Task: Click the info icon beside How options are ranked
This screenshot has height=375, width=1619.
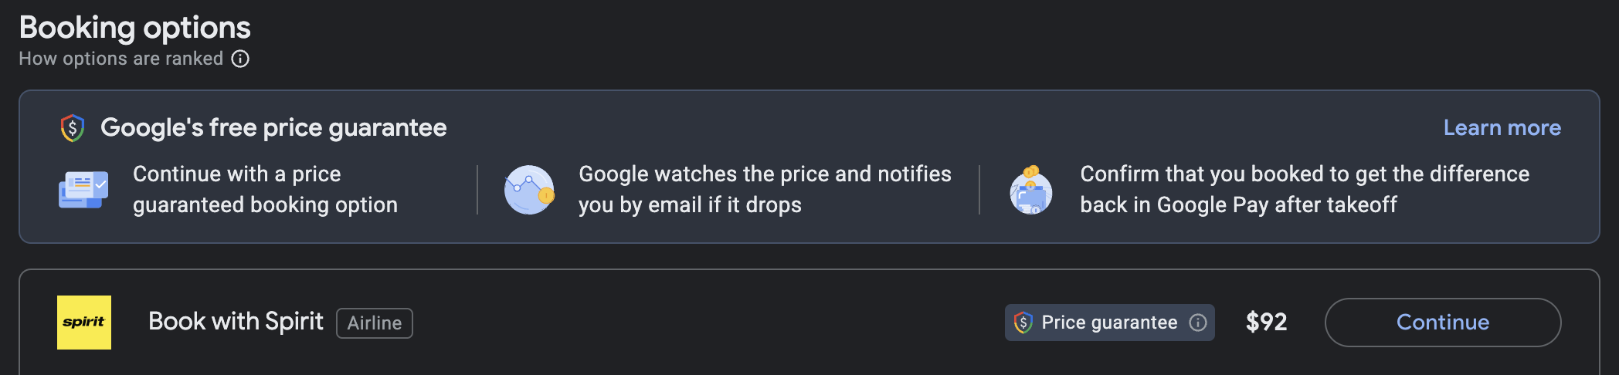Action: click(240, 59)
